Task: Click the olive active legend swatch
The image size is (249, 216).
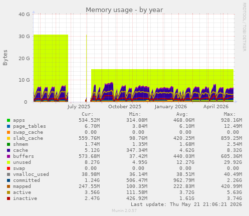Action: coord(9,192)
